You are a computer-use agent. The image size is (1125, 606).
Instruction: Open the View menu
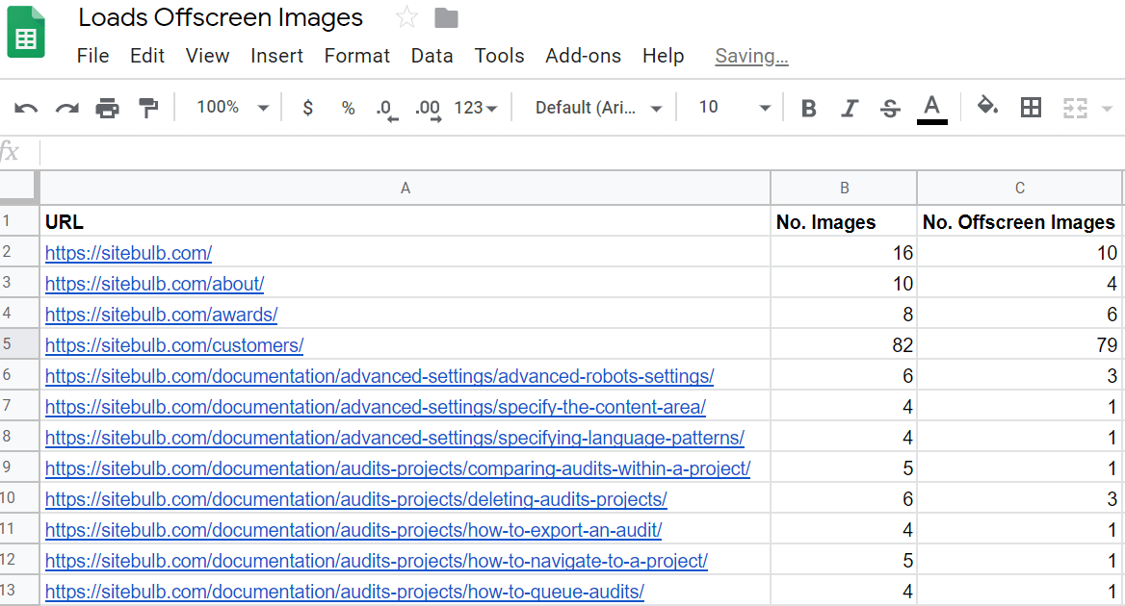coord(207,56)
